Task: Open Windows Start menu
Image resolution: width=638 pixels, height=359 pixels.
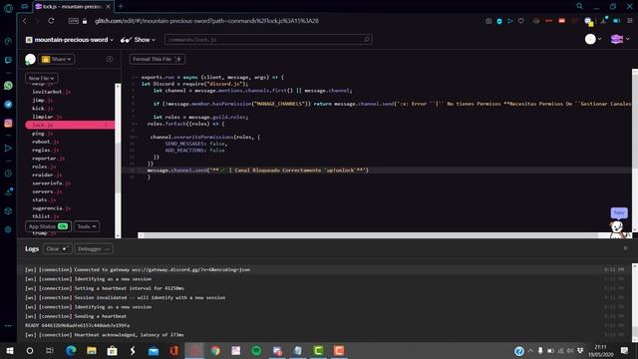Action: coord(10,350)
